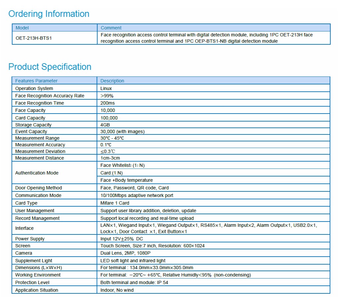Select the 'Operation System' row label
The width and height of the screenshot is (344, 304).
pos(34,88)
